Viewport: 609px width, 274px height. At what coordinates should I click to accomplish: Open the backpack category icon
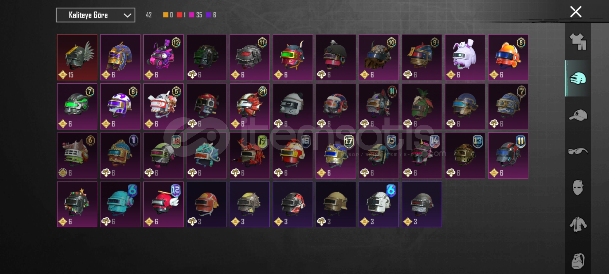click(578, 261)
